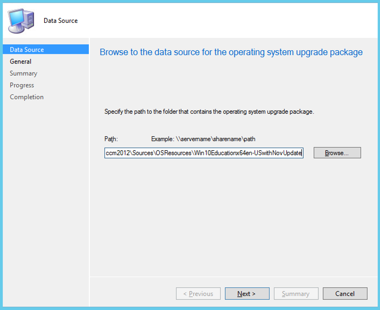Click the empty space left of Previous button
Screen dimensions: 380x310
132,294
